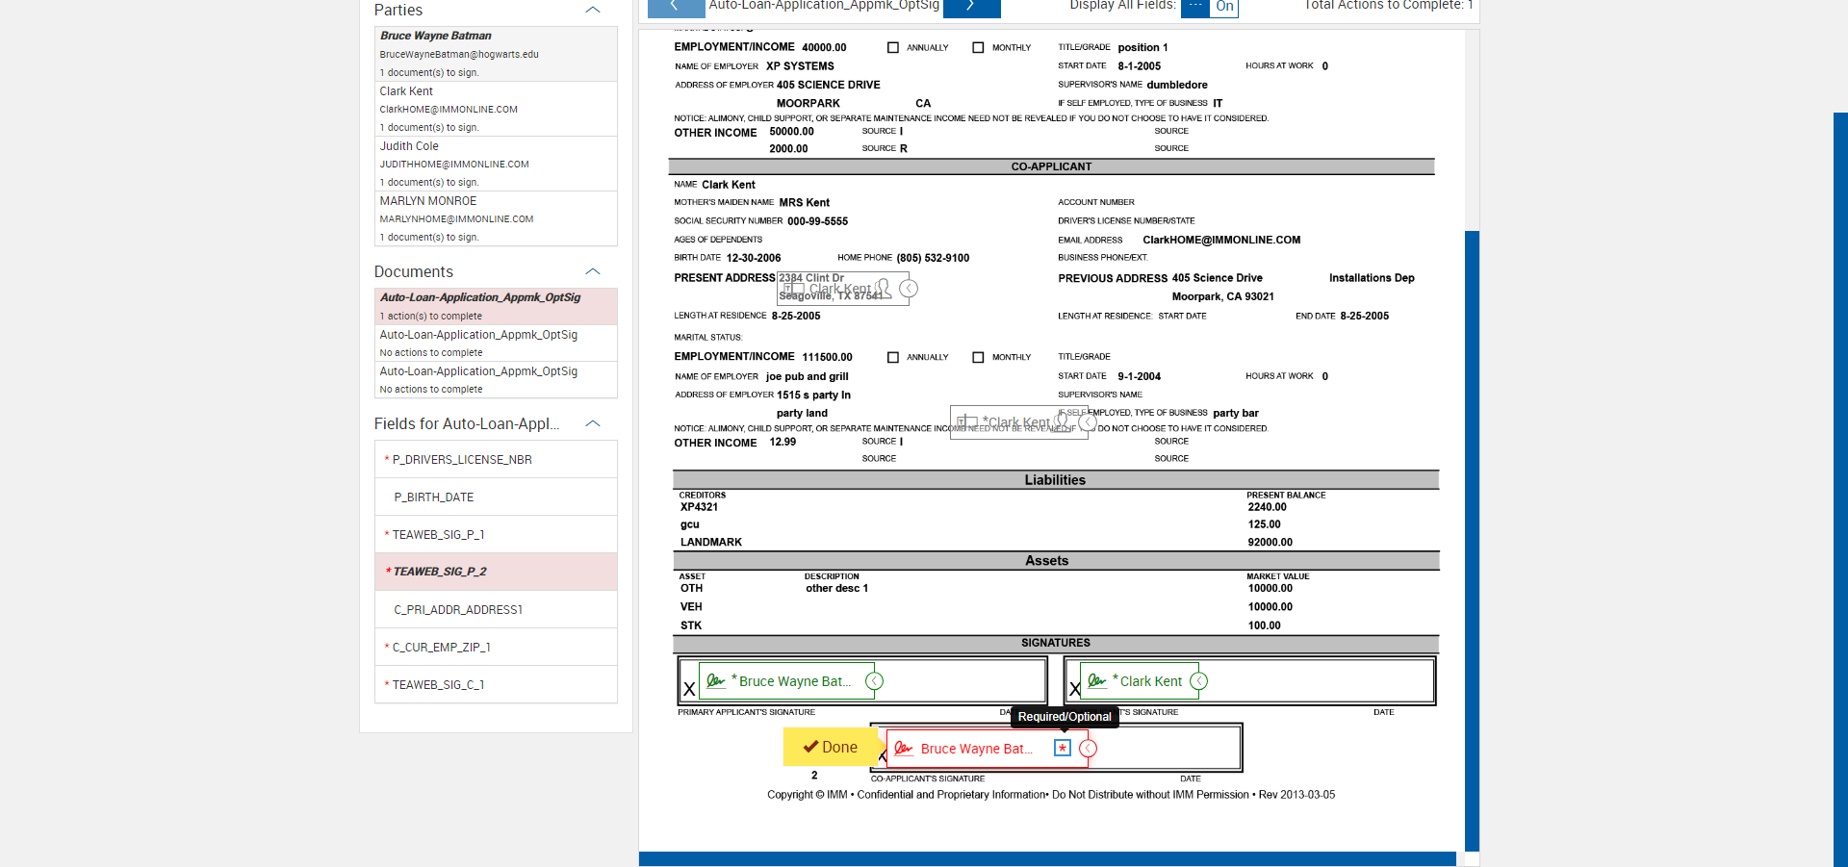
Task: Go to the previous document with left arrow
Action: click(x=676, y=8)
